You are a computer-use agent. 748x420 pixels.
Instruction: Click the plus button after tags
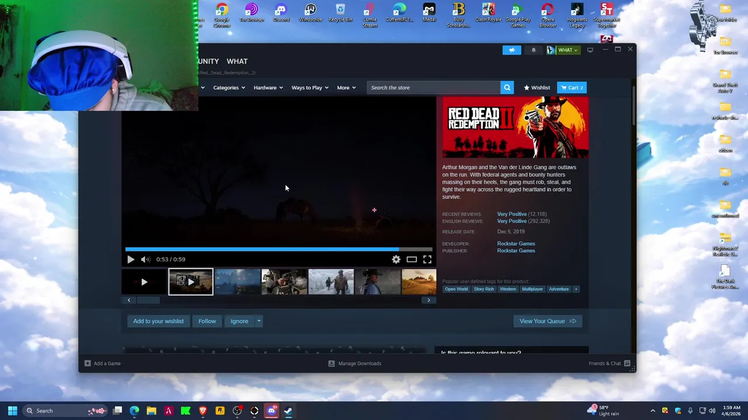pos(576,289)
